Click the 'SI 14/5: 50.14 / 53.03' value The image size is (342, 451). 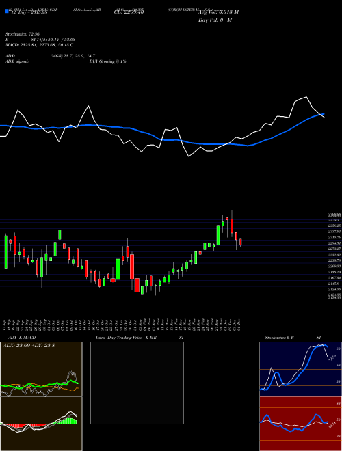53,40
